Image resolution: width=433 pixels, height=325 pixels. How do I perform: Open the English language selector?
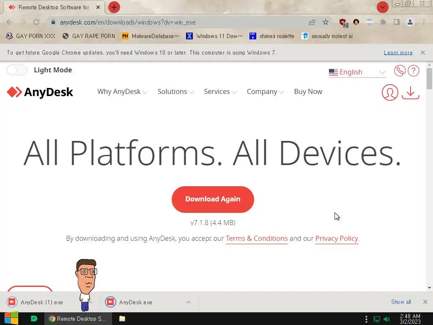coord(357,72)
